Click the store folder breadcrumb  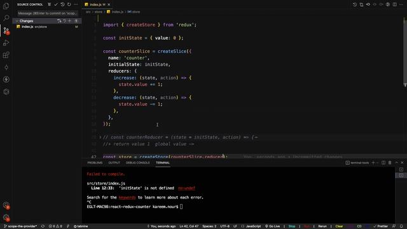(98, 11)
